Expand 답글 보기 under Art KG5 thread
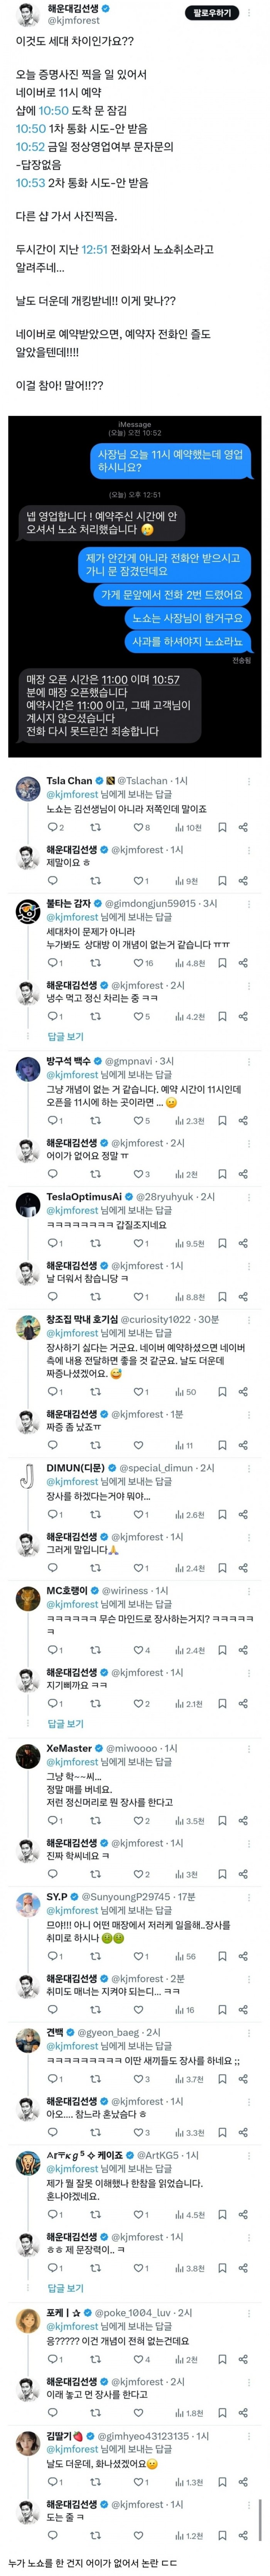Image resolution: width=270 pixels, height=2576 pixels. pyautogui.click(x=66, y=2288)
